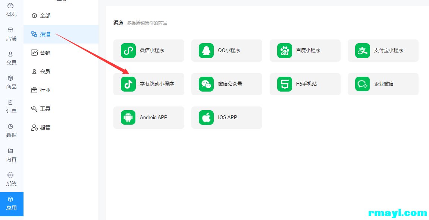This screenshot has height=220, width=429.
Task: Open the IOS APP channel card
Action: (x=227, y=118)
